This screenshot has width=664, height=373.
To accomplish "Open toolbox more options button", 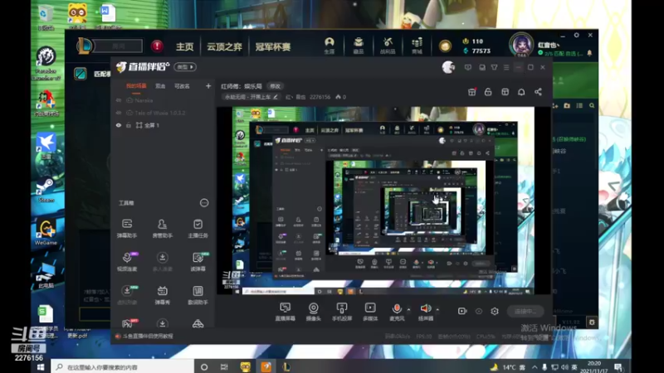I will click(204, 203).
